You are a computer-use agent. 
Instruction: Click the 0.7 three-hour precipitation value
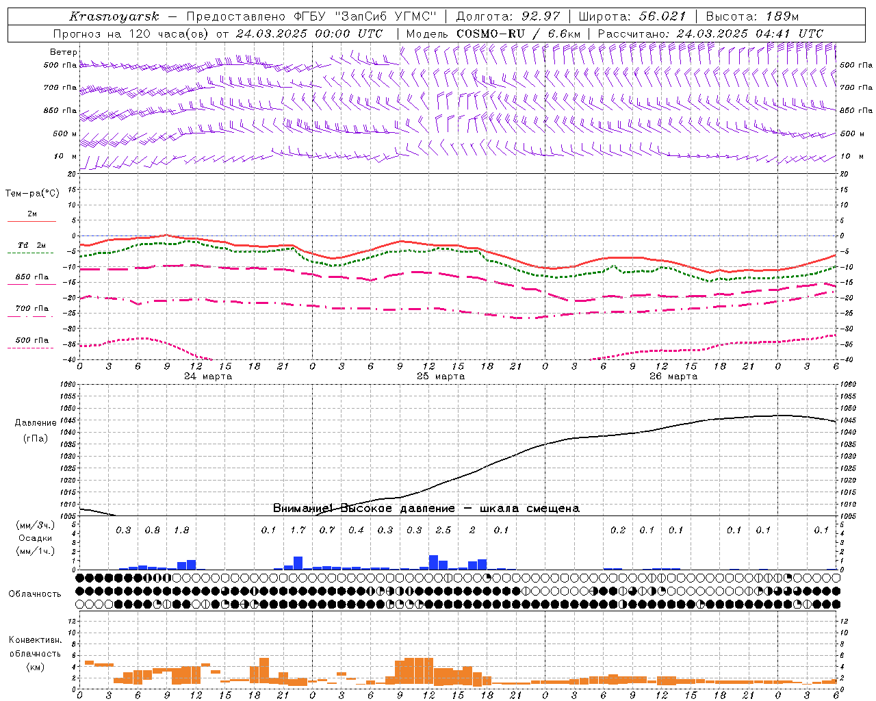[327, 530]
